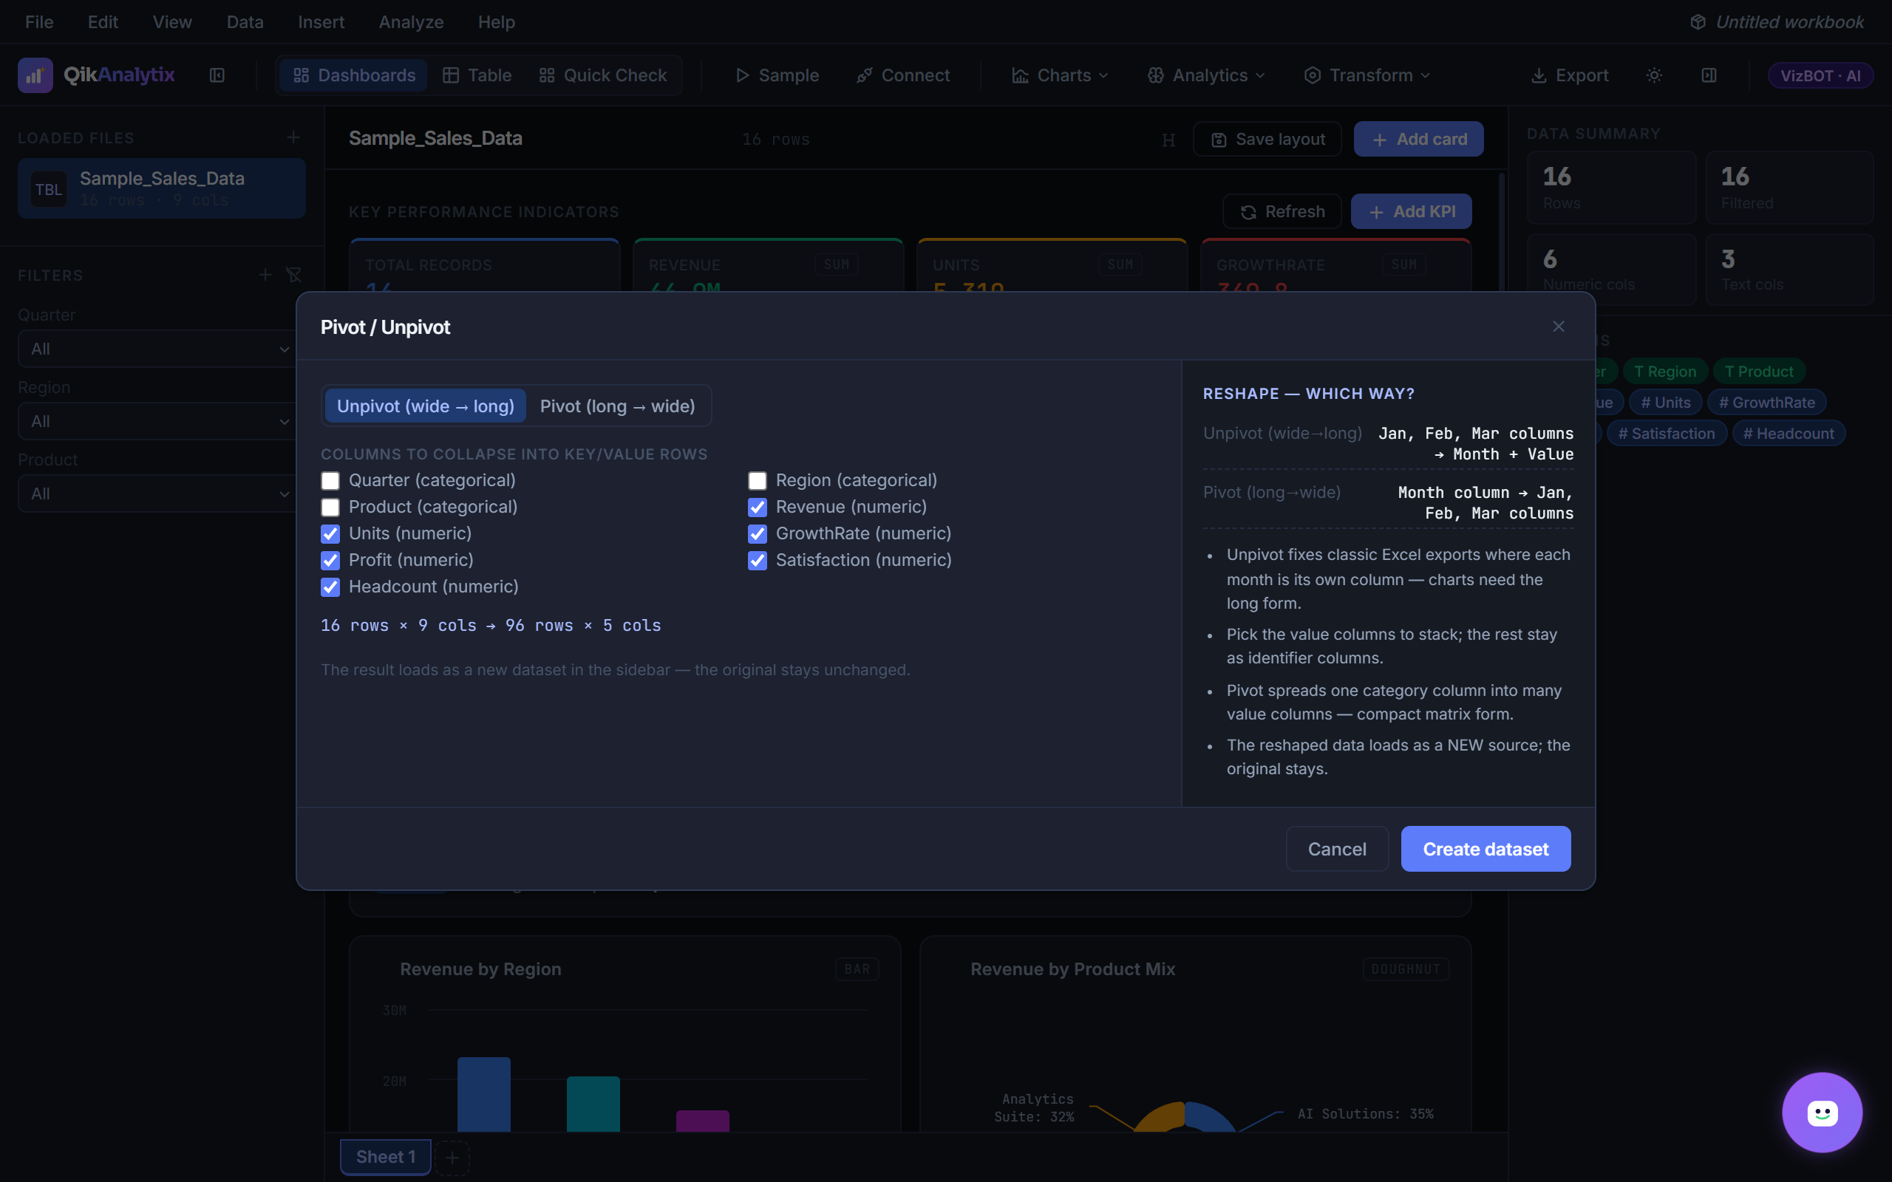Click the add filter plus icon

point(266,275)
